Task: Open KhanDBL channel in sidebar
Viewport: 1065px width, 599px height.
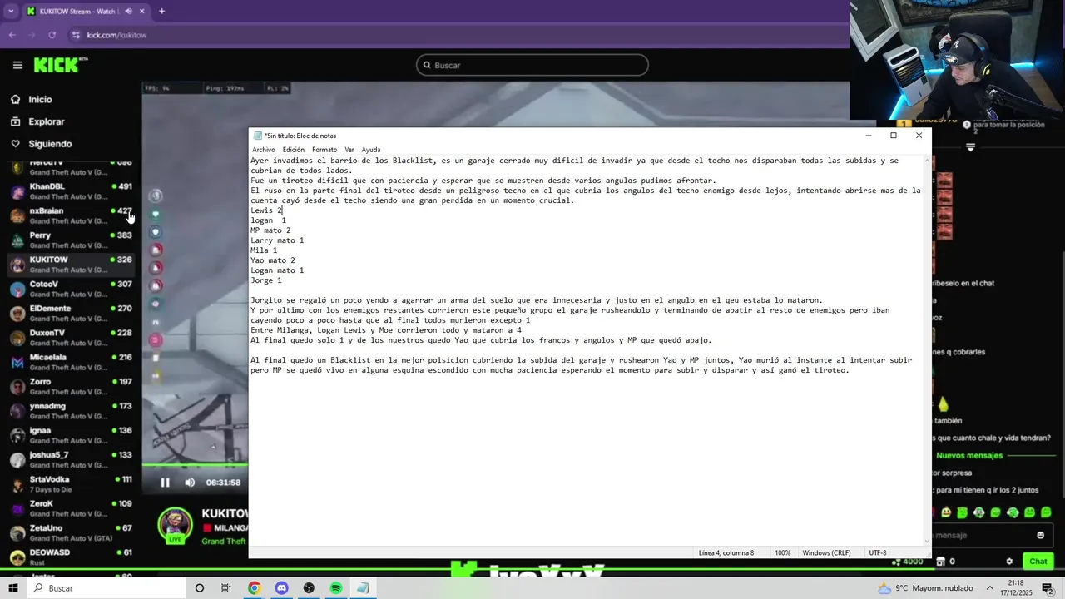Action: (x=70, y=191)
